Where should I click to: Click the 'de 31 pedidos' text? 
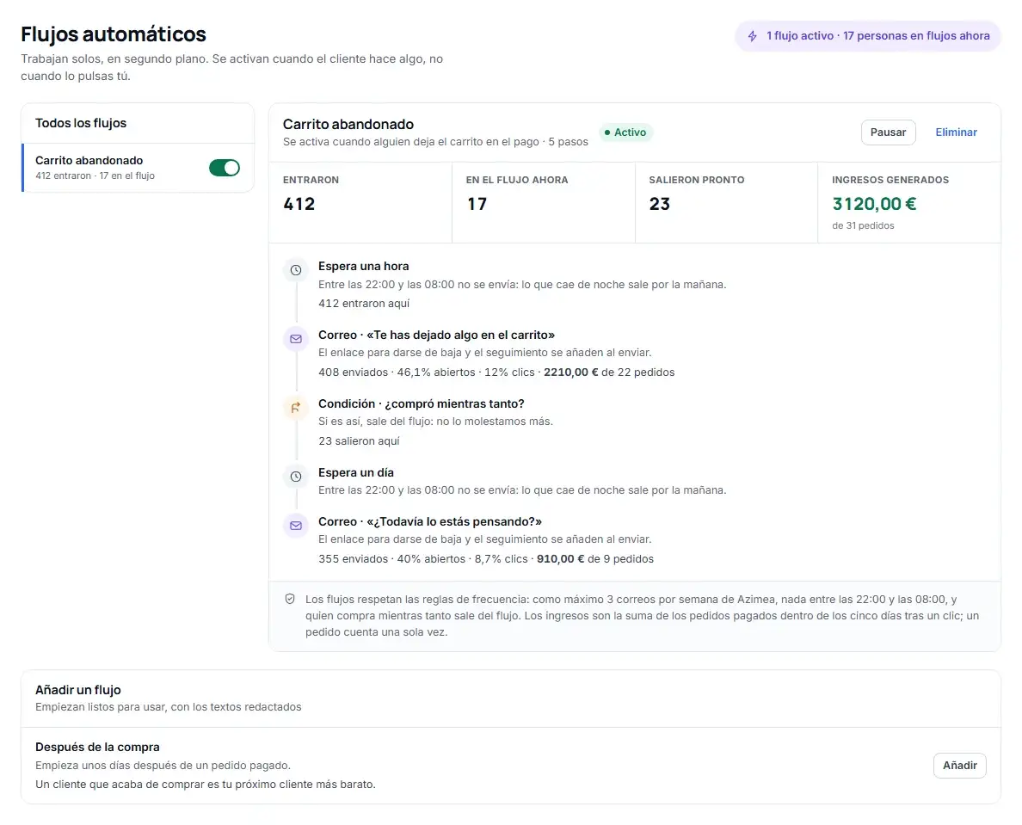click(863, 225)
